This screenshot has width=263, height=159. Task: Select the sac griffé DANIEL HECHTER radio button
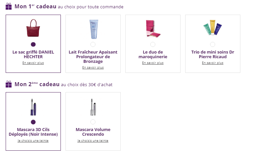coord(33,44)
